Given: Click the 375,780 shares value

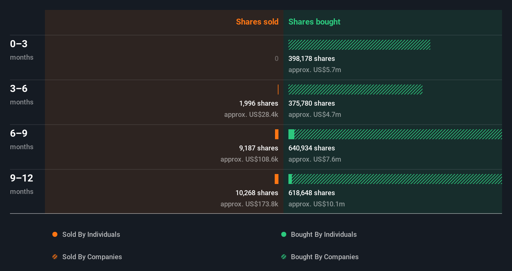Looking at the screenshot, I should (312, 103).
